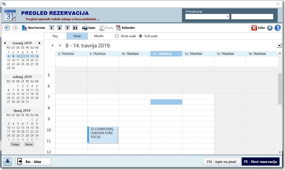Click svibanj, 2019 month title

[22, 77]
